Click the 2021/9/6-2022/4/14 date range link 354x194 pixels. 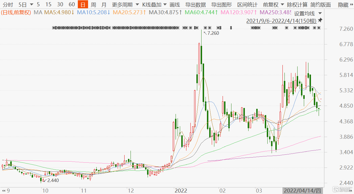point(281,21)
